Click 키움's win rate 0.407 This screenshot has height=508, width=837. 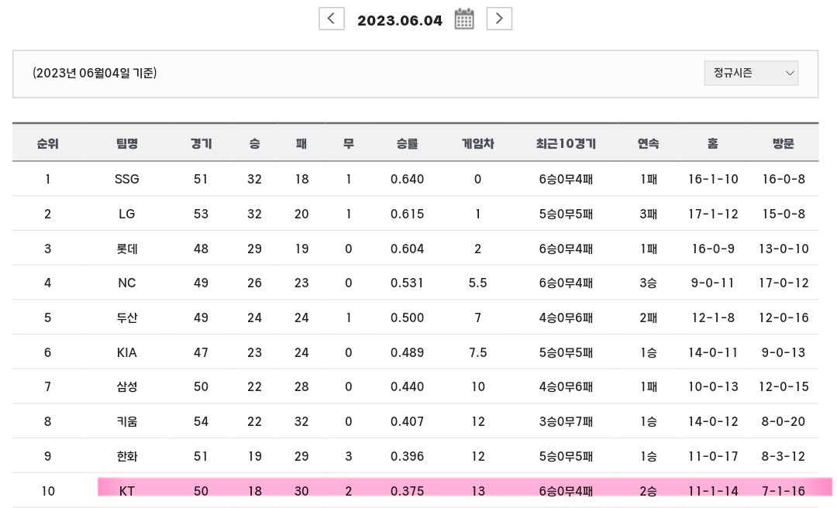408,421
